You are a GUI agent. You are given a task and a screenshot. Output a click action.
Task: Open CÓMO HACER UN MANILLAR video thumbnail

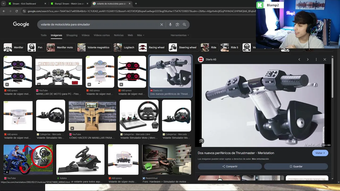(x=92, y=116)
